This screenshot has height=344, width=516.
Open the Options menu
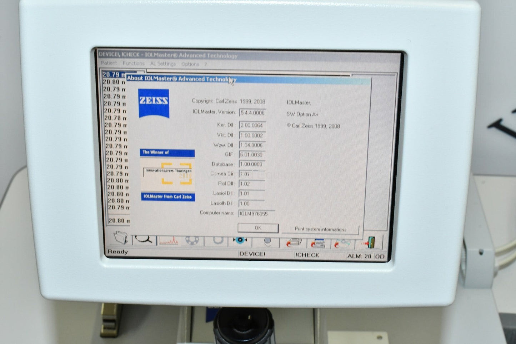(x=190, y=64)
